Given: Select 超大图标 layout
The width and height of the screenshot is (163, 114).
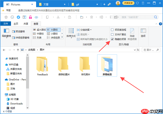Looking at the screenshot, I should pos(39,30).
